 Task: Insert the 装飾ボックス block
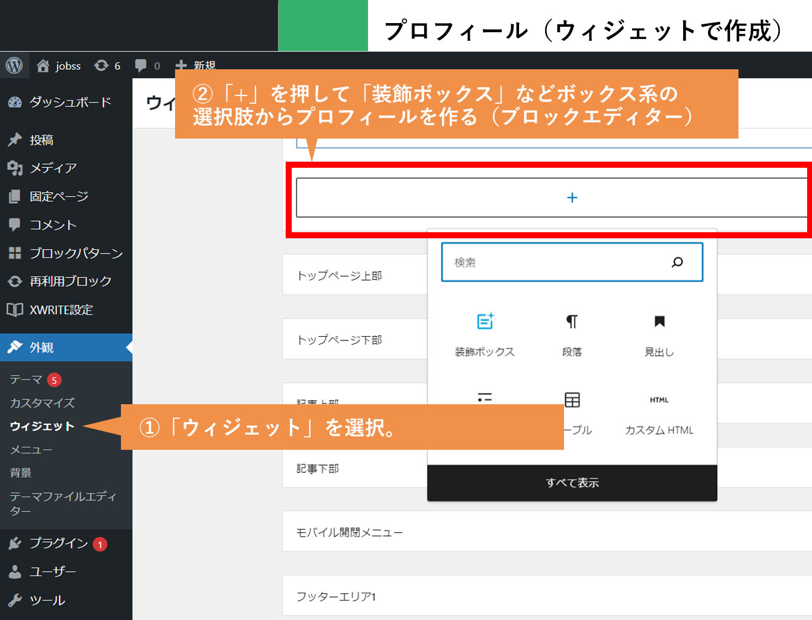point(484,334)
